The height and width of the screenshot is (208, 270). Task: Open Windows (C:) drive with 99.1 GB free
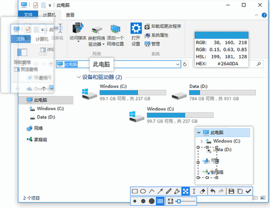coord(124,92)
